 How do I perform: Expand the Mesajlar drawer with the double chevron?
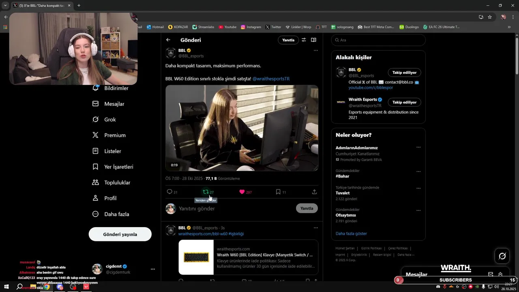tap(500, 275)
